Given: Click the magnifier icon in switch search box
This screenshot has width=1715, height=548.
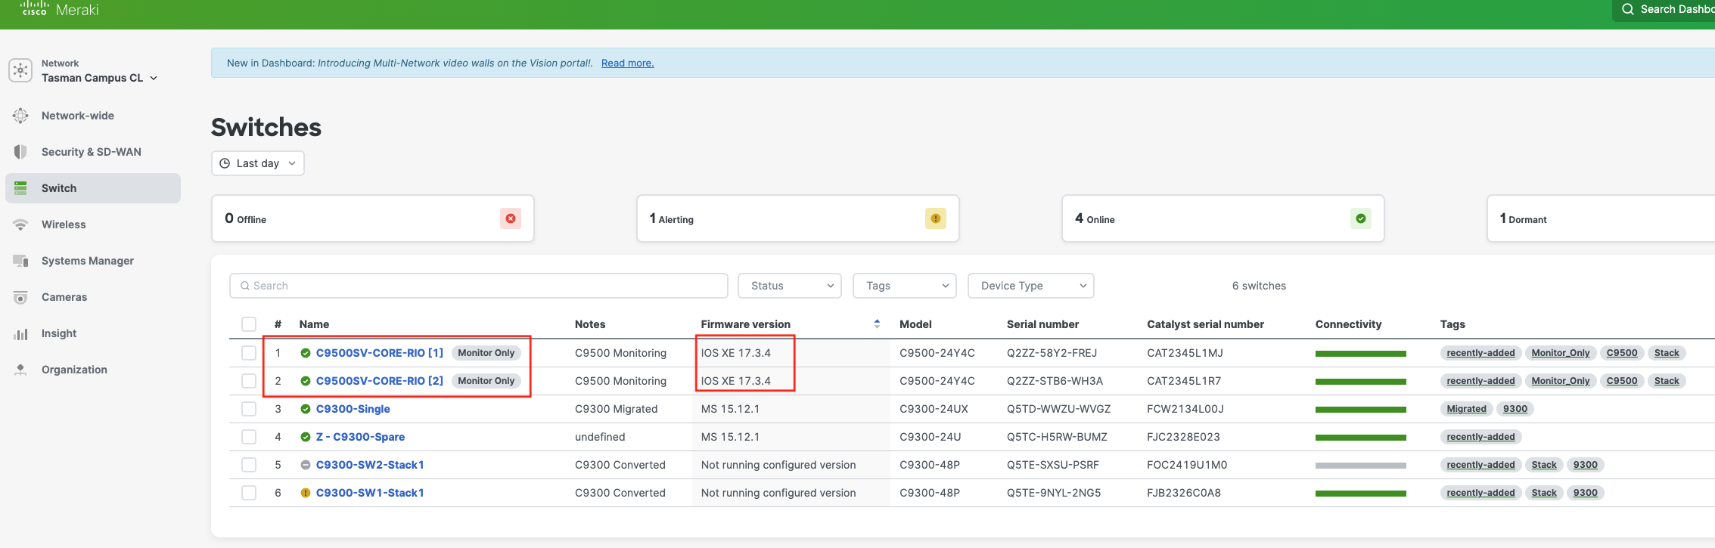Looking at the screenshot, I should (x=245, y=286).
